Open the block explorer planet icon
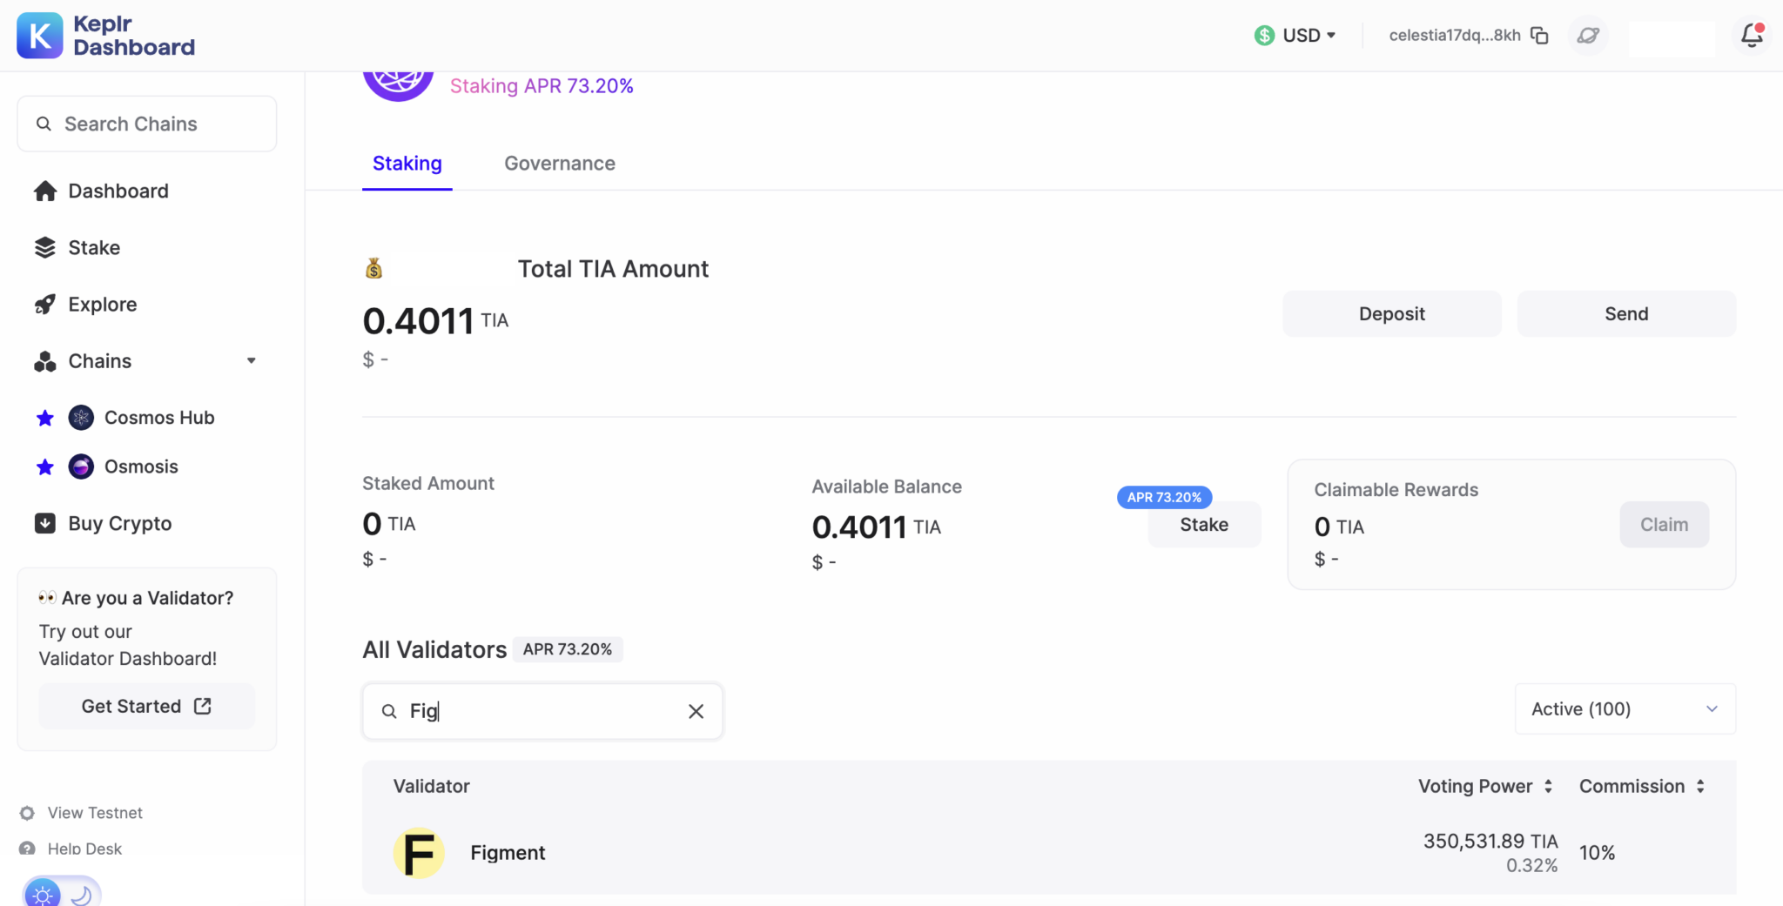Image resolution: width=1783 pixels, height=906 pixels. pyautogui.click(x=1587, y=35)
